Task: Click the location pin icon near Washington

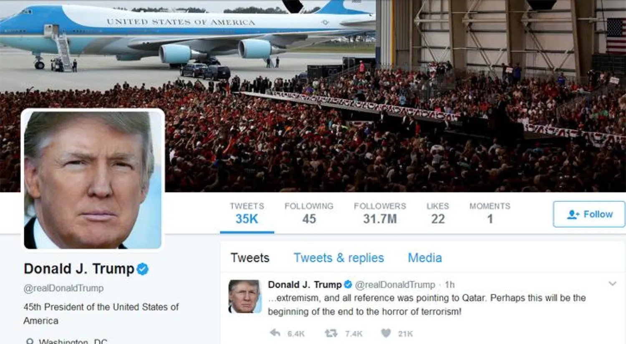Action: tap(30, 341)
